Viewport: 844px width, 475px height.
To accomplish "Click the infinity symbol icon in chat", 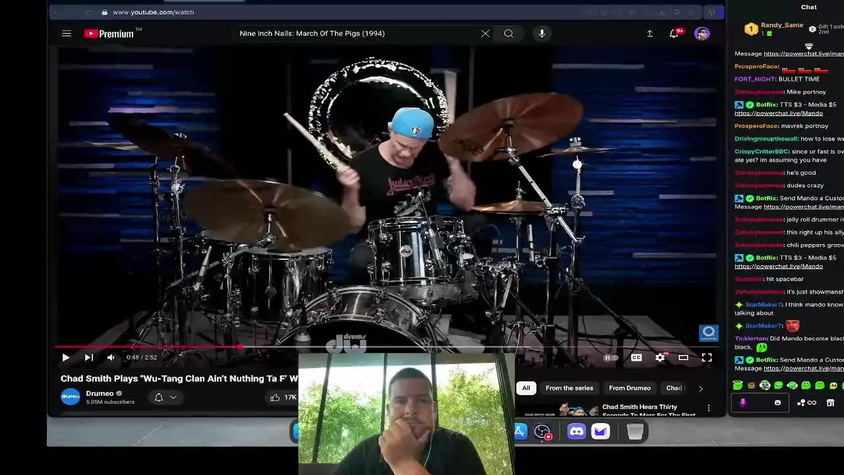I will coord(812,403).
